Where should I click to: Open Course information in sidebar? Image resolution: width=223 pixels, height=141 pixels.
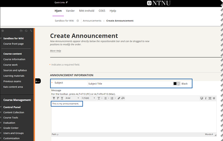(x=14, y=59)
